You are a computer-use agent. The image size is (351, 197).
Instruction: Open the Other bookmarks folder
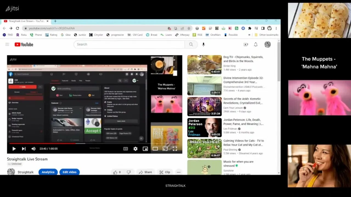266,35
